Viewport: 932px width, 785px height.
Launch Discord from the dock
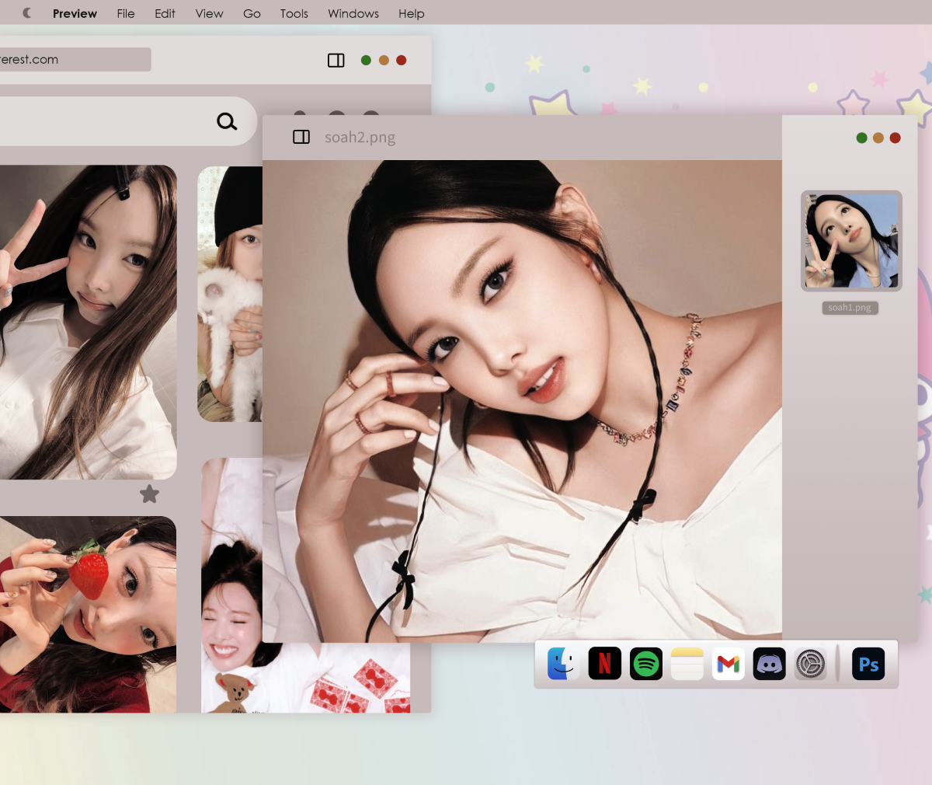(x=769, y=664)
